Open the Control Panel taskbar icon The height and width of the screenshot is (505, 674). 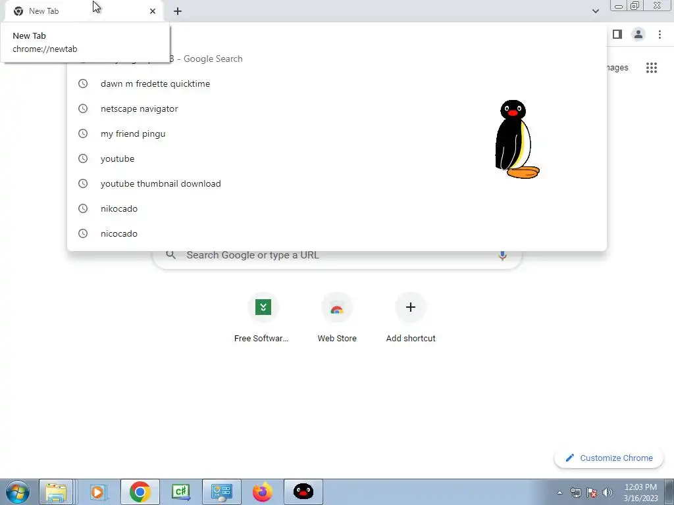[222, 492]
